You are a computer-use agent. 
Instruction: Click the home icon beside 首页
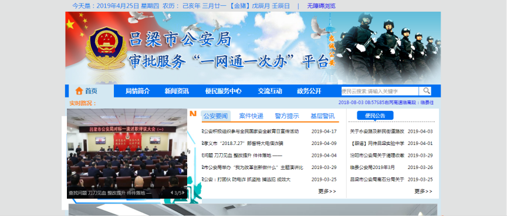pyautogui.click(x=79, y=91)
